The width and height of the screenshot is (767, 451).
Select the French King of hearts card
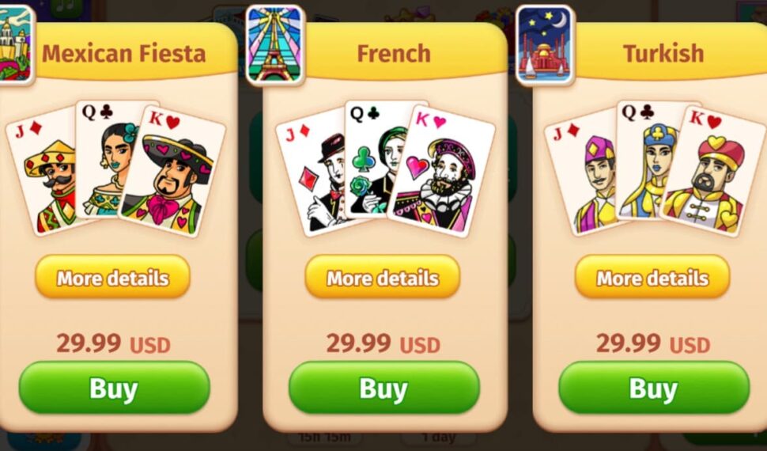[x=443, y=172]
